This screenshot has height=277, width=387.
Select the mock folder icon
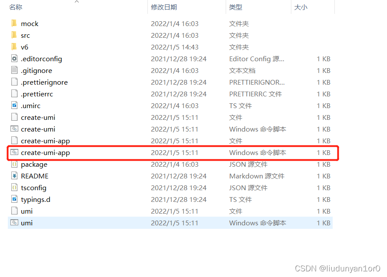click(x=14, y=23)
